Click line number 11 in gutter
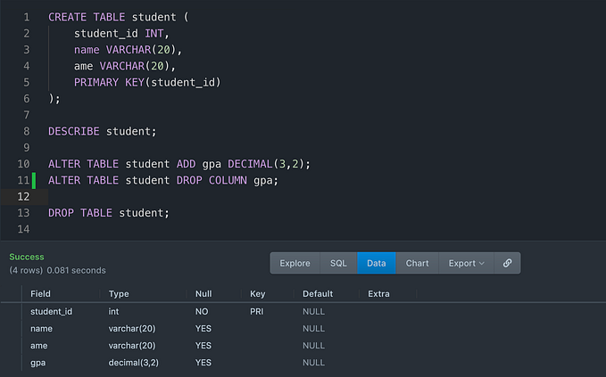 point(23,180)
